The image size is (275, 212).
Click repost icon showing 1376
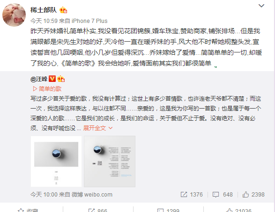[192, 195]
